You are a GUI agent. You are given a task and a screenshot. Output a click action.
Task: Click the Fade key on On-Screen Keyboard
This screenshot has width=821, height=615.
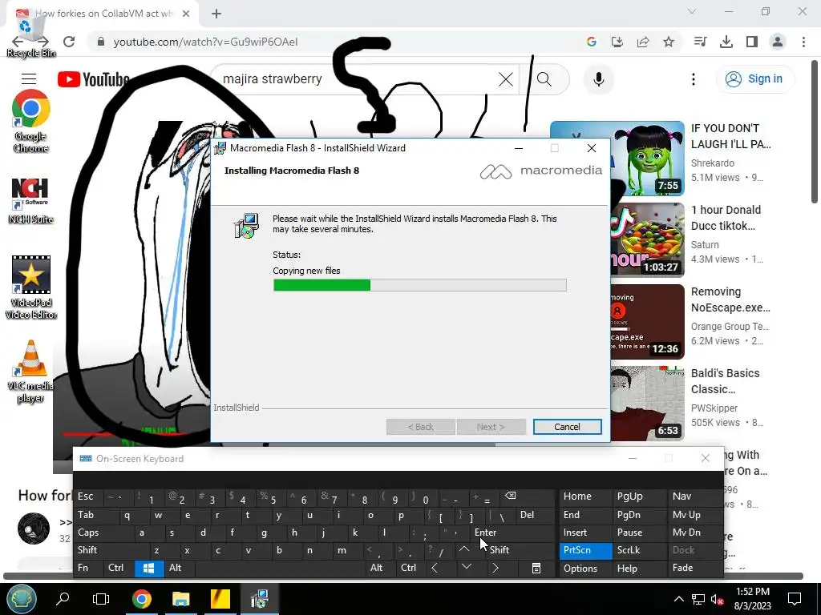pyautogui.click(x=695, y=568)
